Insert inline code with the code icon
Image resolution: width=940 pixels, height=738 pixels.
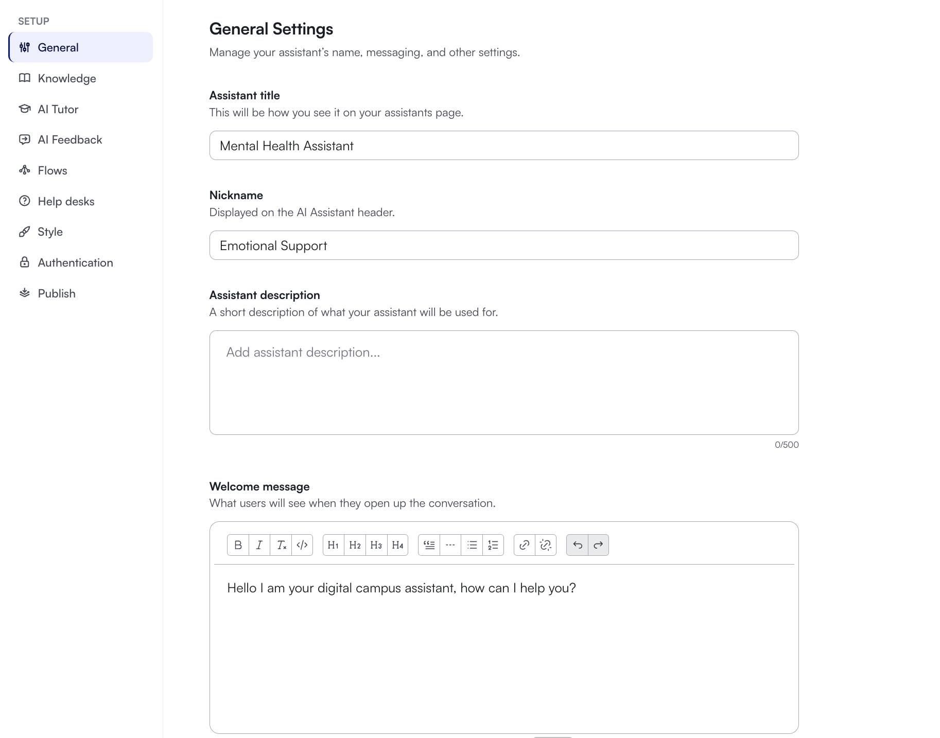[x=302, y=545]
